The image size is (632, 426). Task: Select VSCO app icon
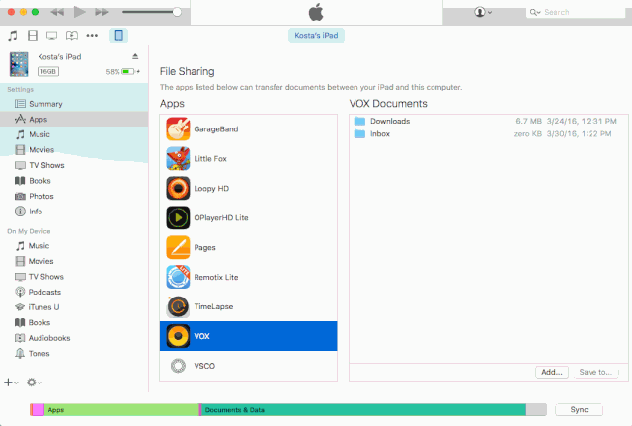click(x=178, y=366)
